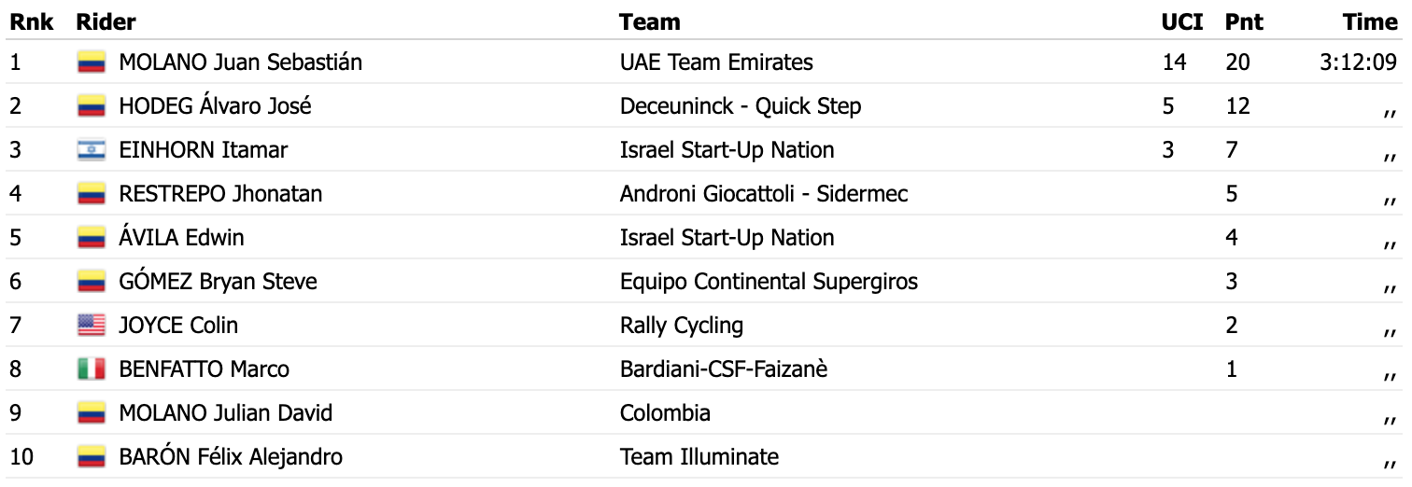
Task: Click the Israeli flag next to EINHORN Itamar
Action: [91, 150]
